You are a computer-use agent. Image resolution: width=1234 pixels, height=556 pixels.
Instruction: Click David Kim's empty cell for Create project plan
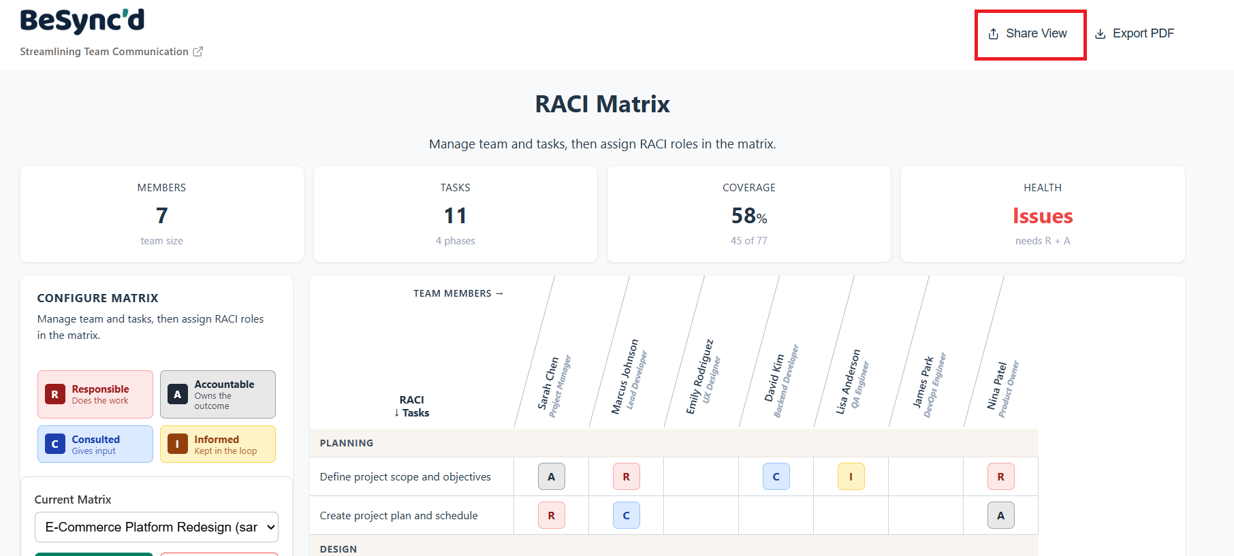776,516
